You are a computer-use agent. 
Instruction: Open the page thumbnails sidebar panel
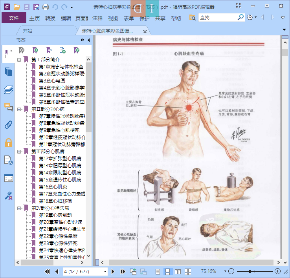[x=9, y=71]
